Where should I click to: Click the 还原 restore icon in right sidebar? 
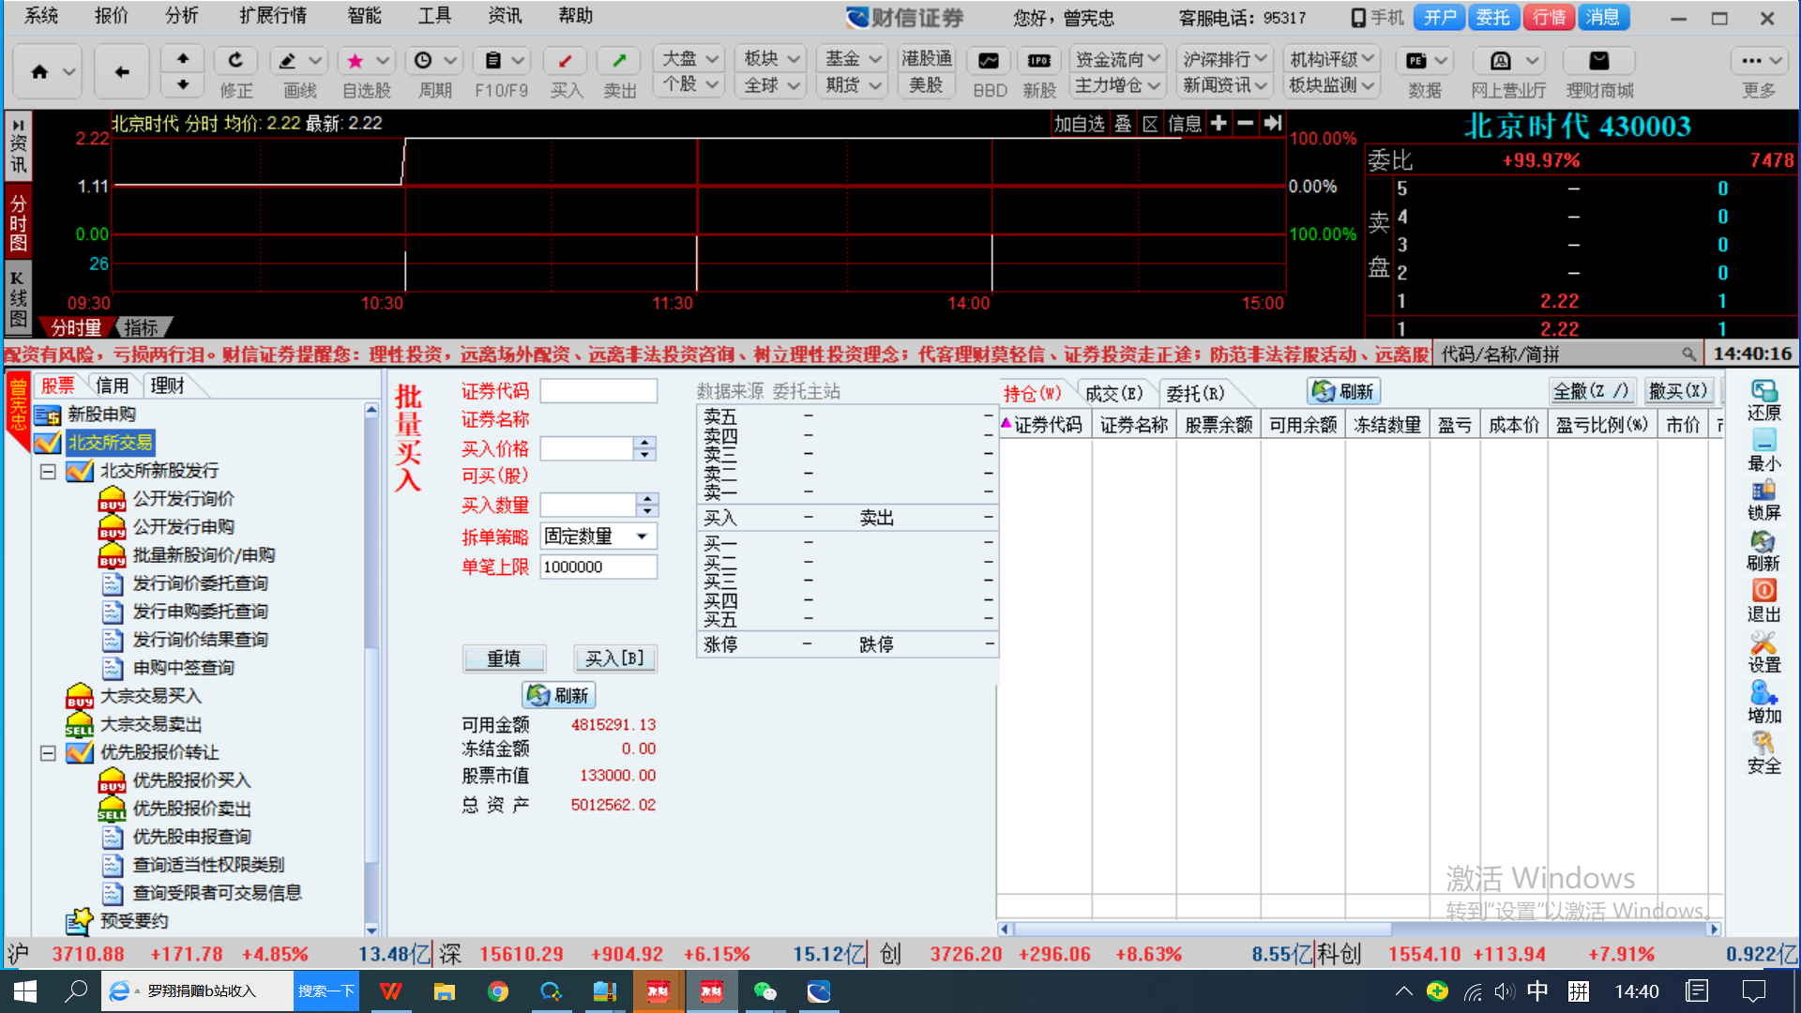click(1763, 391)
